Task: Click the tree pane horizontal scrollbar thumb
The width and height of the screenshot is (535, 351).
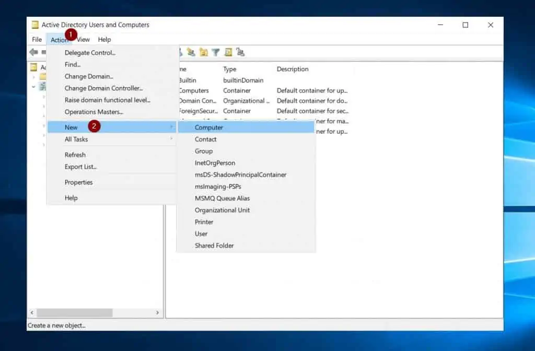Action: point(75,312)
